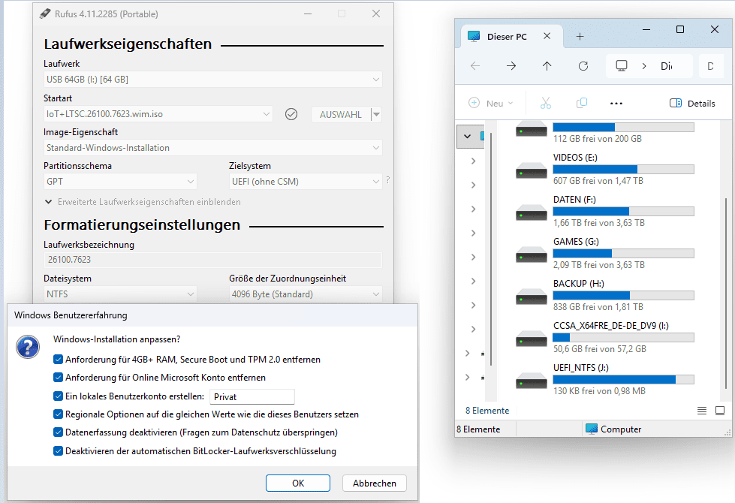This screenshot has width=735, height=503.
Task: Open the Startart ISO dropdown
Action: [x=158, y=114]
